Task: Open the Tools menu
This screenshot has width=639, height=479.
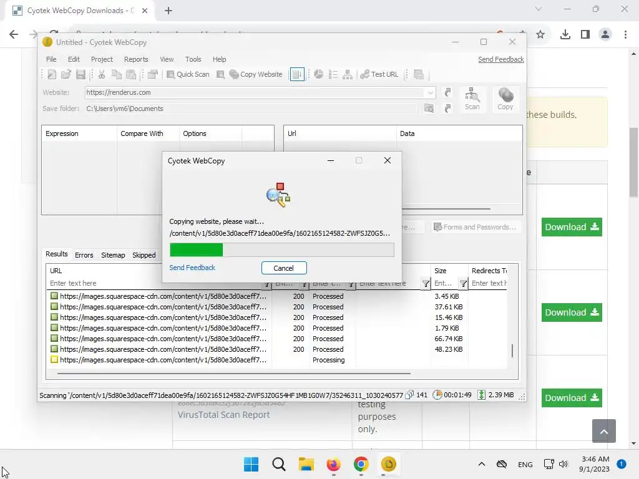Action: coord(193,59)
